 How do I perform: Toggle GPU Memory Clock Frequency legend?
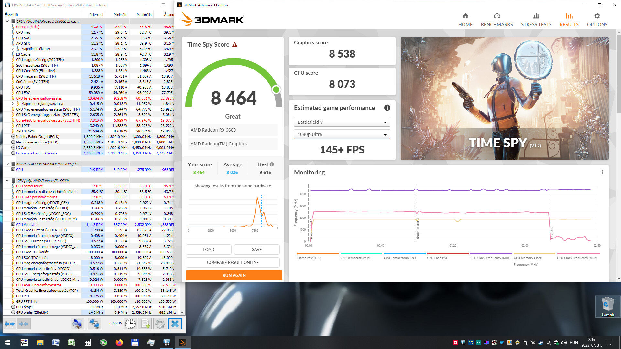tap(534, 259)
